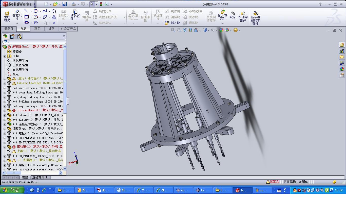Switch to ConfigurationManager tab icon
The width and height of the screenshot is (346, 202).
(20, 36)
